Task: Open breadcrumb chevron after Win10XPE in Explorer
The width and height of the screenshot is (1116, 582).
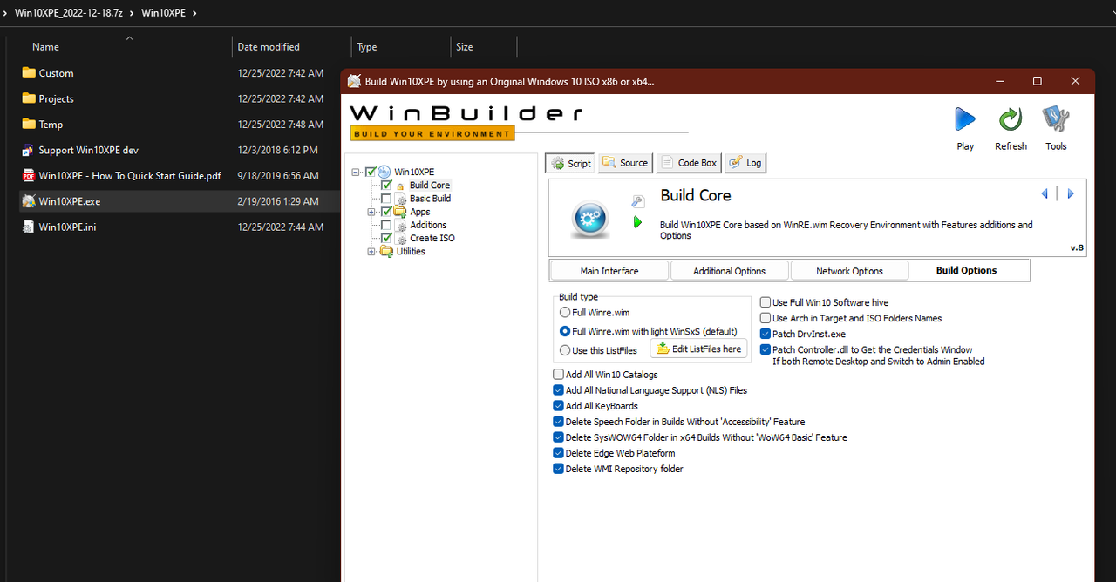Action: click(194, 13)
